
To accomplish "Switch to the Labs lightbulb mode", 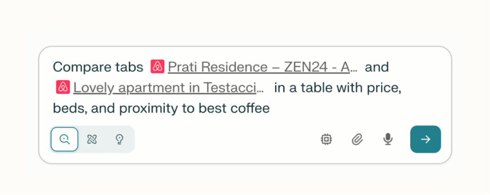I will click(119, 139).
